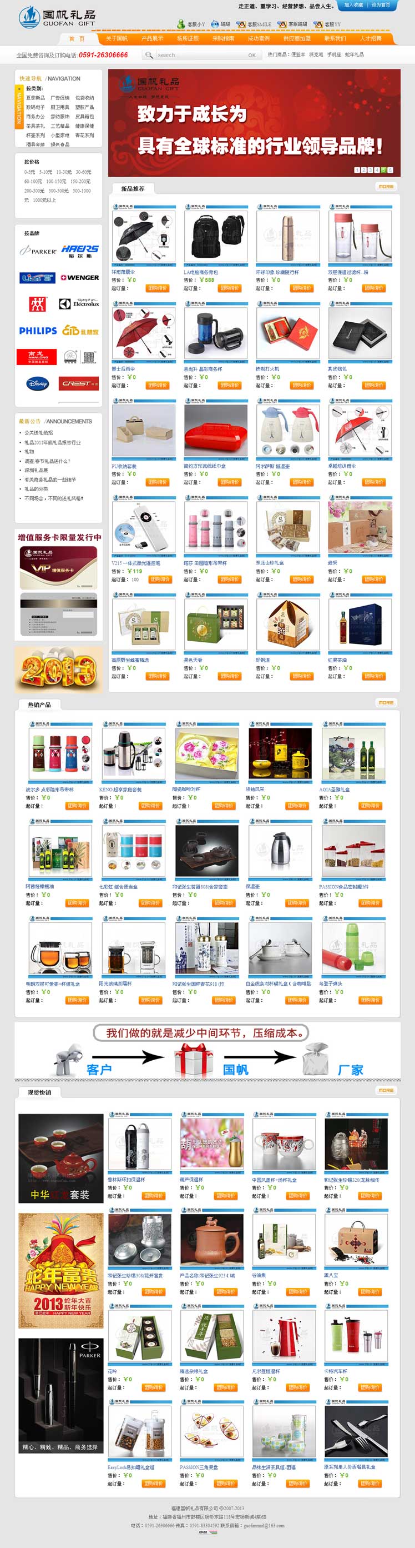
Task: Select the Electrolux brand logo
Action: [79, 303]
